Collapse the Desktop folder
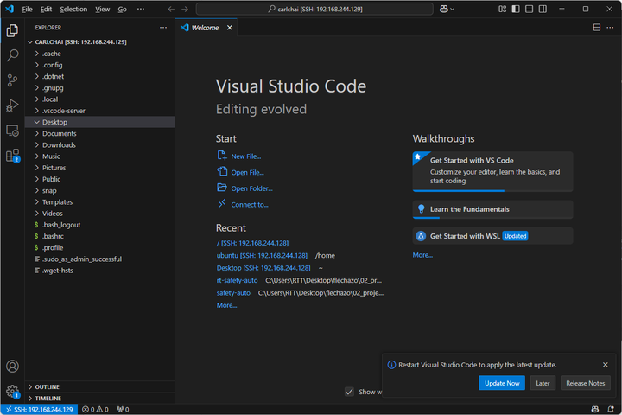 (99, 122)
